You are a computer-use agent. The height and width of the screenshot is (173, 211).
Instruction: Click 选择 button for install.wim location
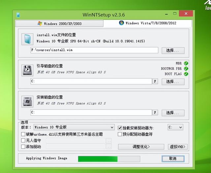[173, 50]
